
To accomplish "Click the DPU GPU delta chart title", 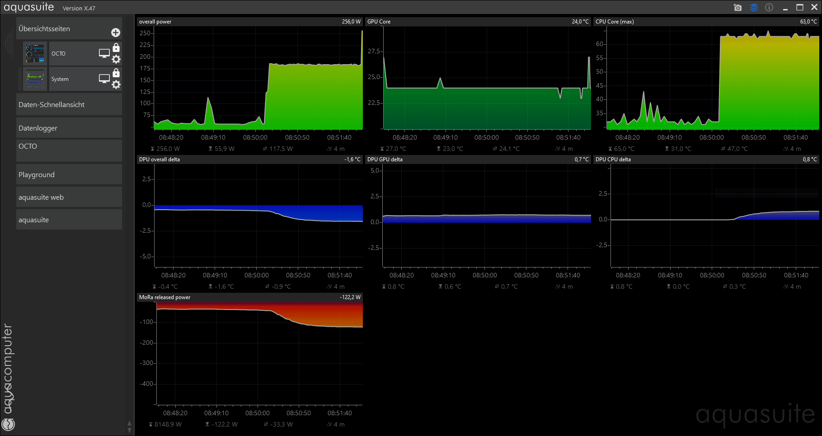I will 385,159.
